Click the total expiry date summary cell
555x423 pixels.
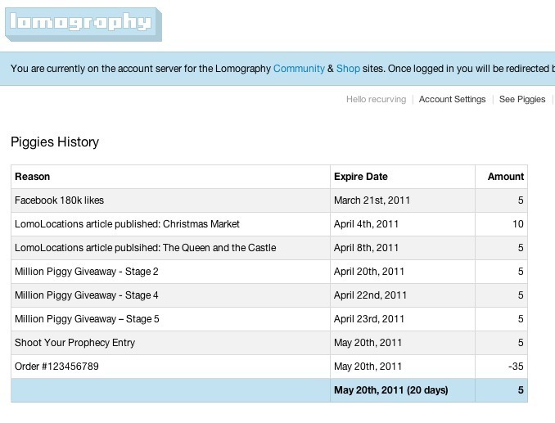pos(391,390)
